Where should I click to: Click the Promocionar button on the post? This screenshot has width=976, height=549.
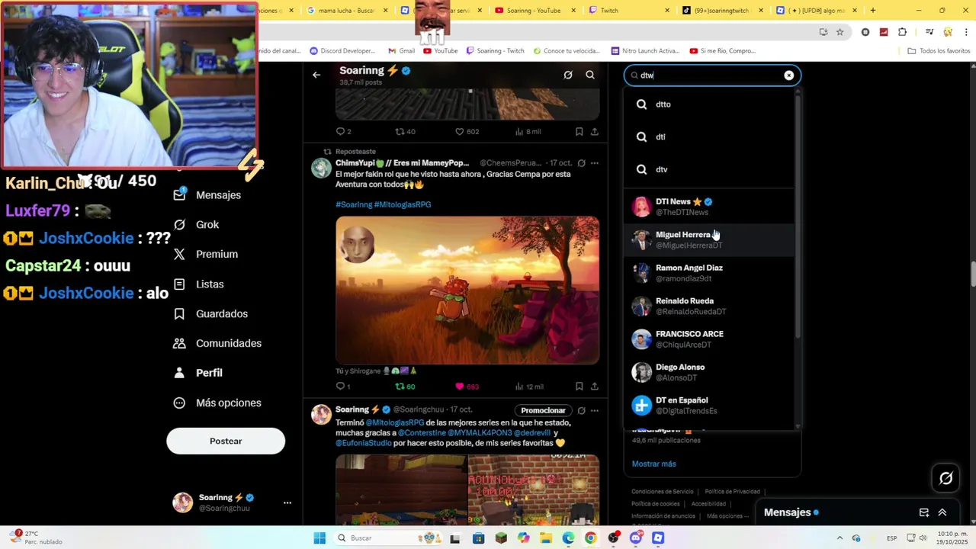543,410
